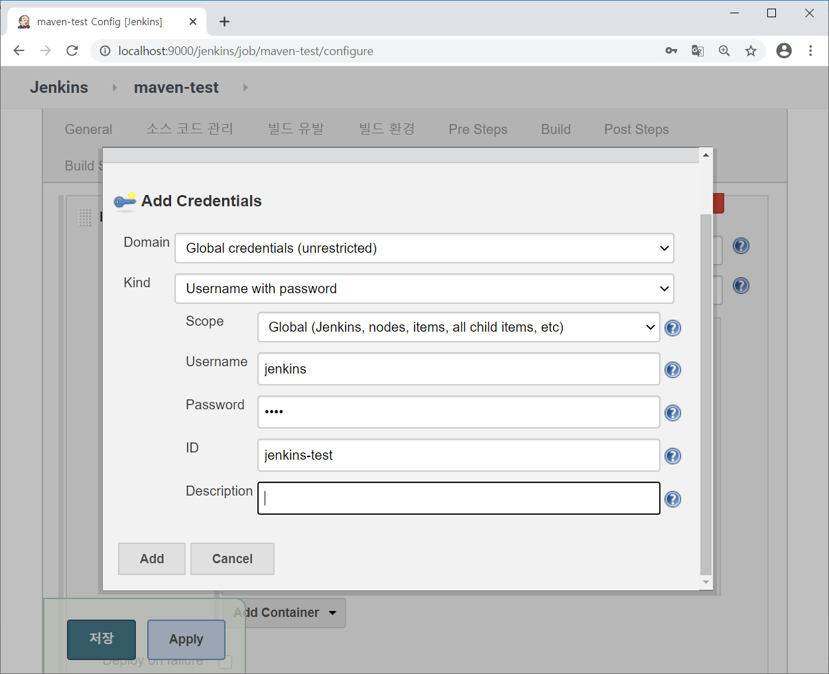Screen dimensions: 829x674
Task: Click the 저장 save button
Action: coord(101,639)
